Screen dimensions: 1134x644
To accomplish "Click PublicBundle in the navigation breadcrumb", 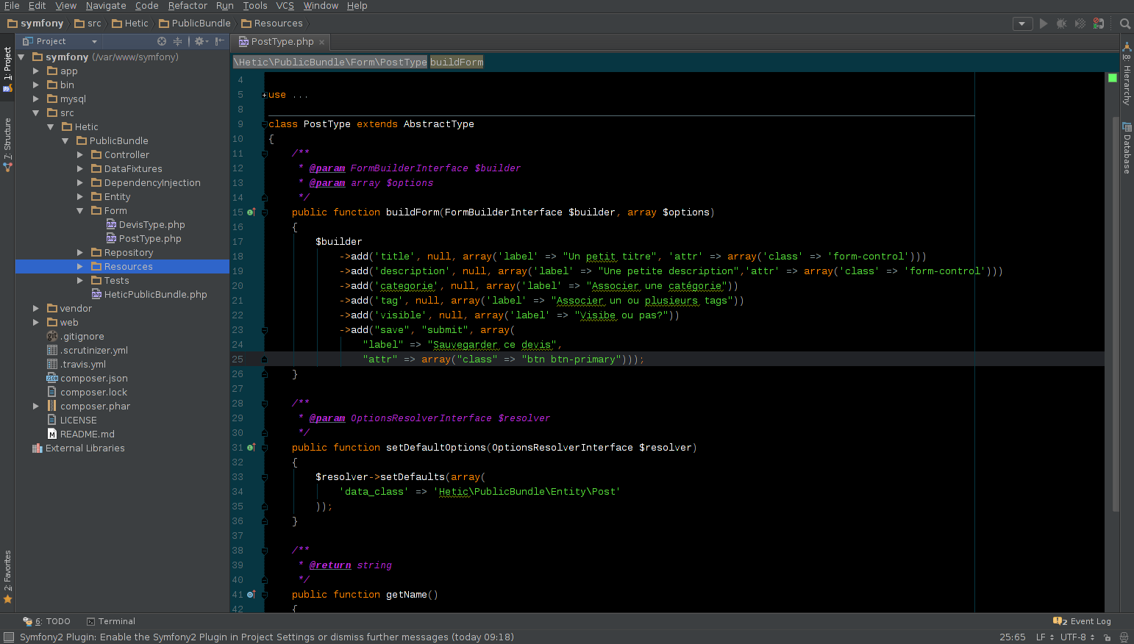I will click(195, 24).
